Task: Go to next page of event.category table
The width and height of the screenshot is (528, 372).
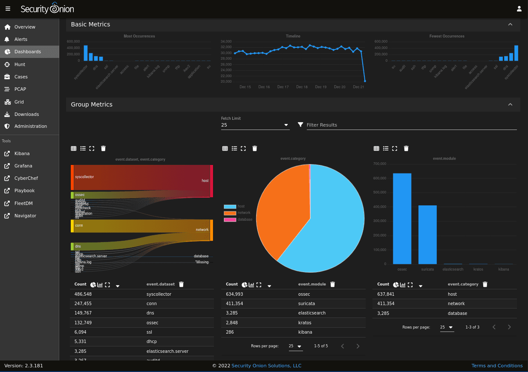Action: (509, 327)
